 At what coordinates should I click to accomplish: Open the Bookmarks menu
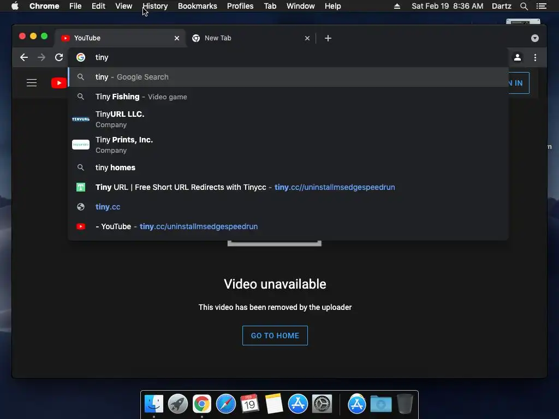point(198,6)
